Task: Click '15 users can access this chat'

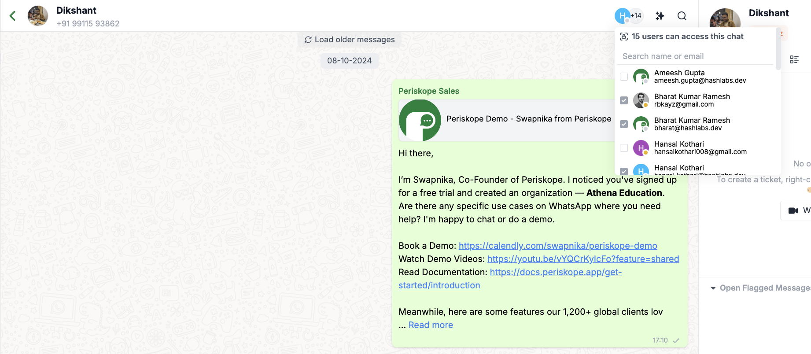Action: point(688,37)
